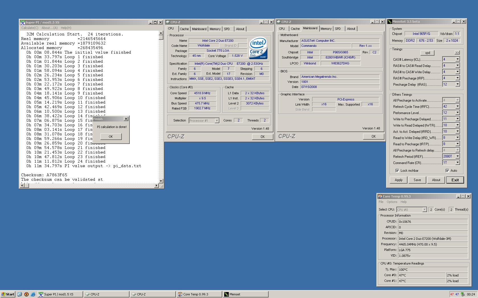The width and height of the screenshot is (478, 298).
Task: Open the Refresh Period (tREF) dropdown
Action: tap(458, 156)
